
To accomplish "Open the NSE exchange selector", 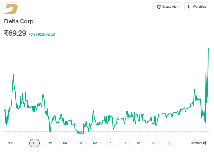I will point(11,143).
